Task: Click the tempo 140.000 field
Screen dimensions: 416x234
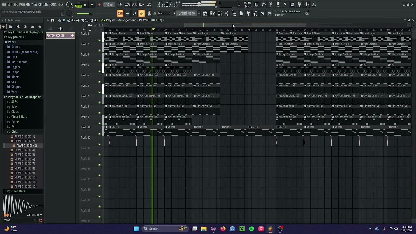Action: point(109,5)
